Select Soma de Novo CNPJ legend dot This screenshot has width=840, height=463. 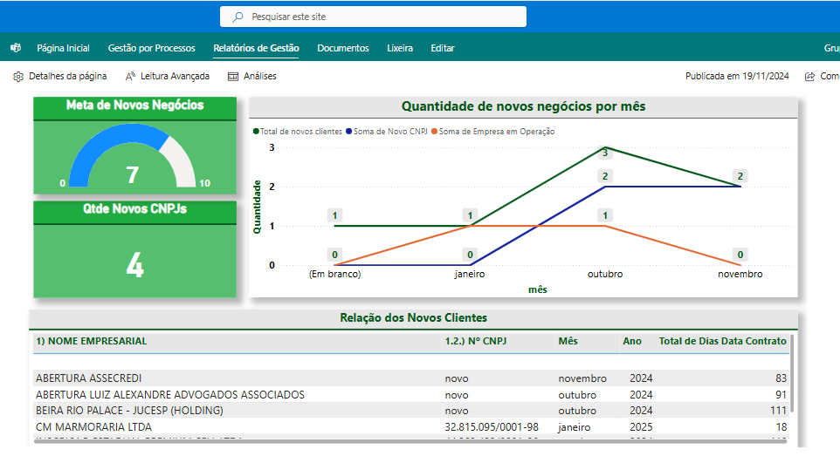[348, 131]
